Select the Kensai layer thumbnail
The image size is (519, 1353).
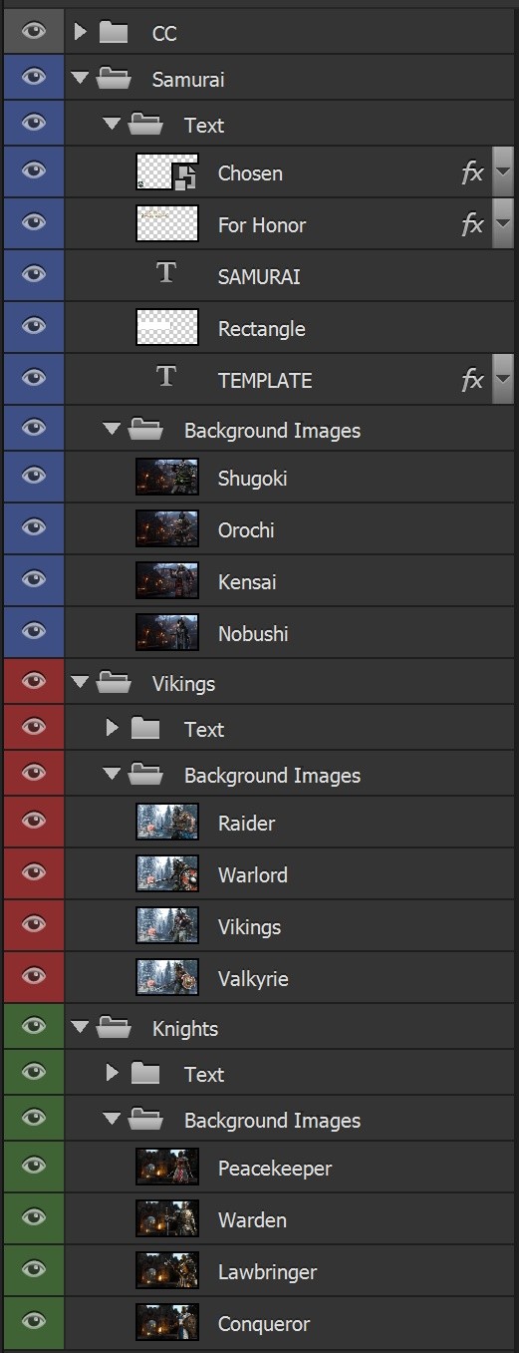167,581
